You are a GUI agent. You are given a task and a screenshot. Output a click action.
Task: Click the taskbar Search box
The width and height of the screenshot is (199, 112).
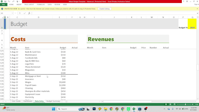(71, 109)
